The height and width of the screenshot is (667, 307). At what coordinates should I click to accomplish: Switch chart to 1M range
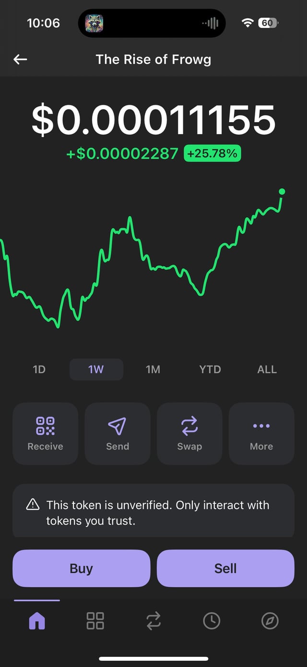click(153, 369)
